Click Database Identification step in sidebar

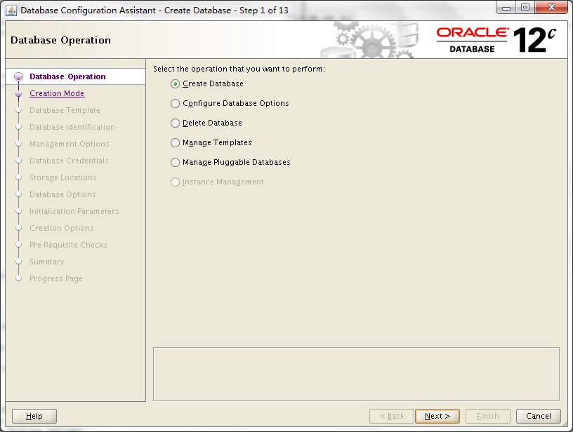point(72,127)
